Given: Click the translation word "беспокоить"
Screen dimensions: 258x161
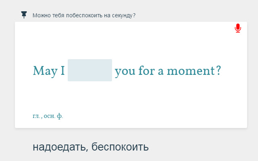Looking at the screenshot, I should click(x=120, y=147).
